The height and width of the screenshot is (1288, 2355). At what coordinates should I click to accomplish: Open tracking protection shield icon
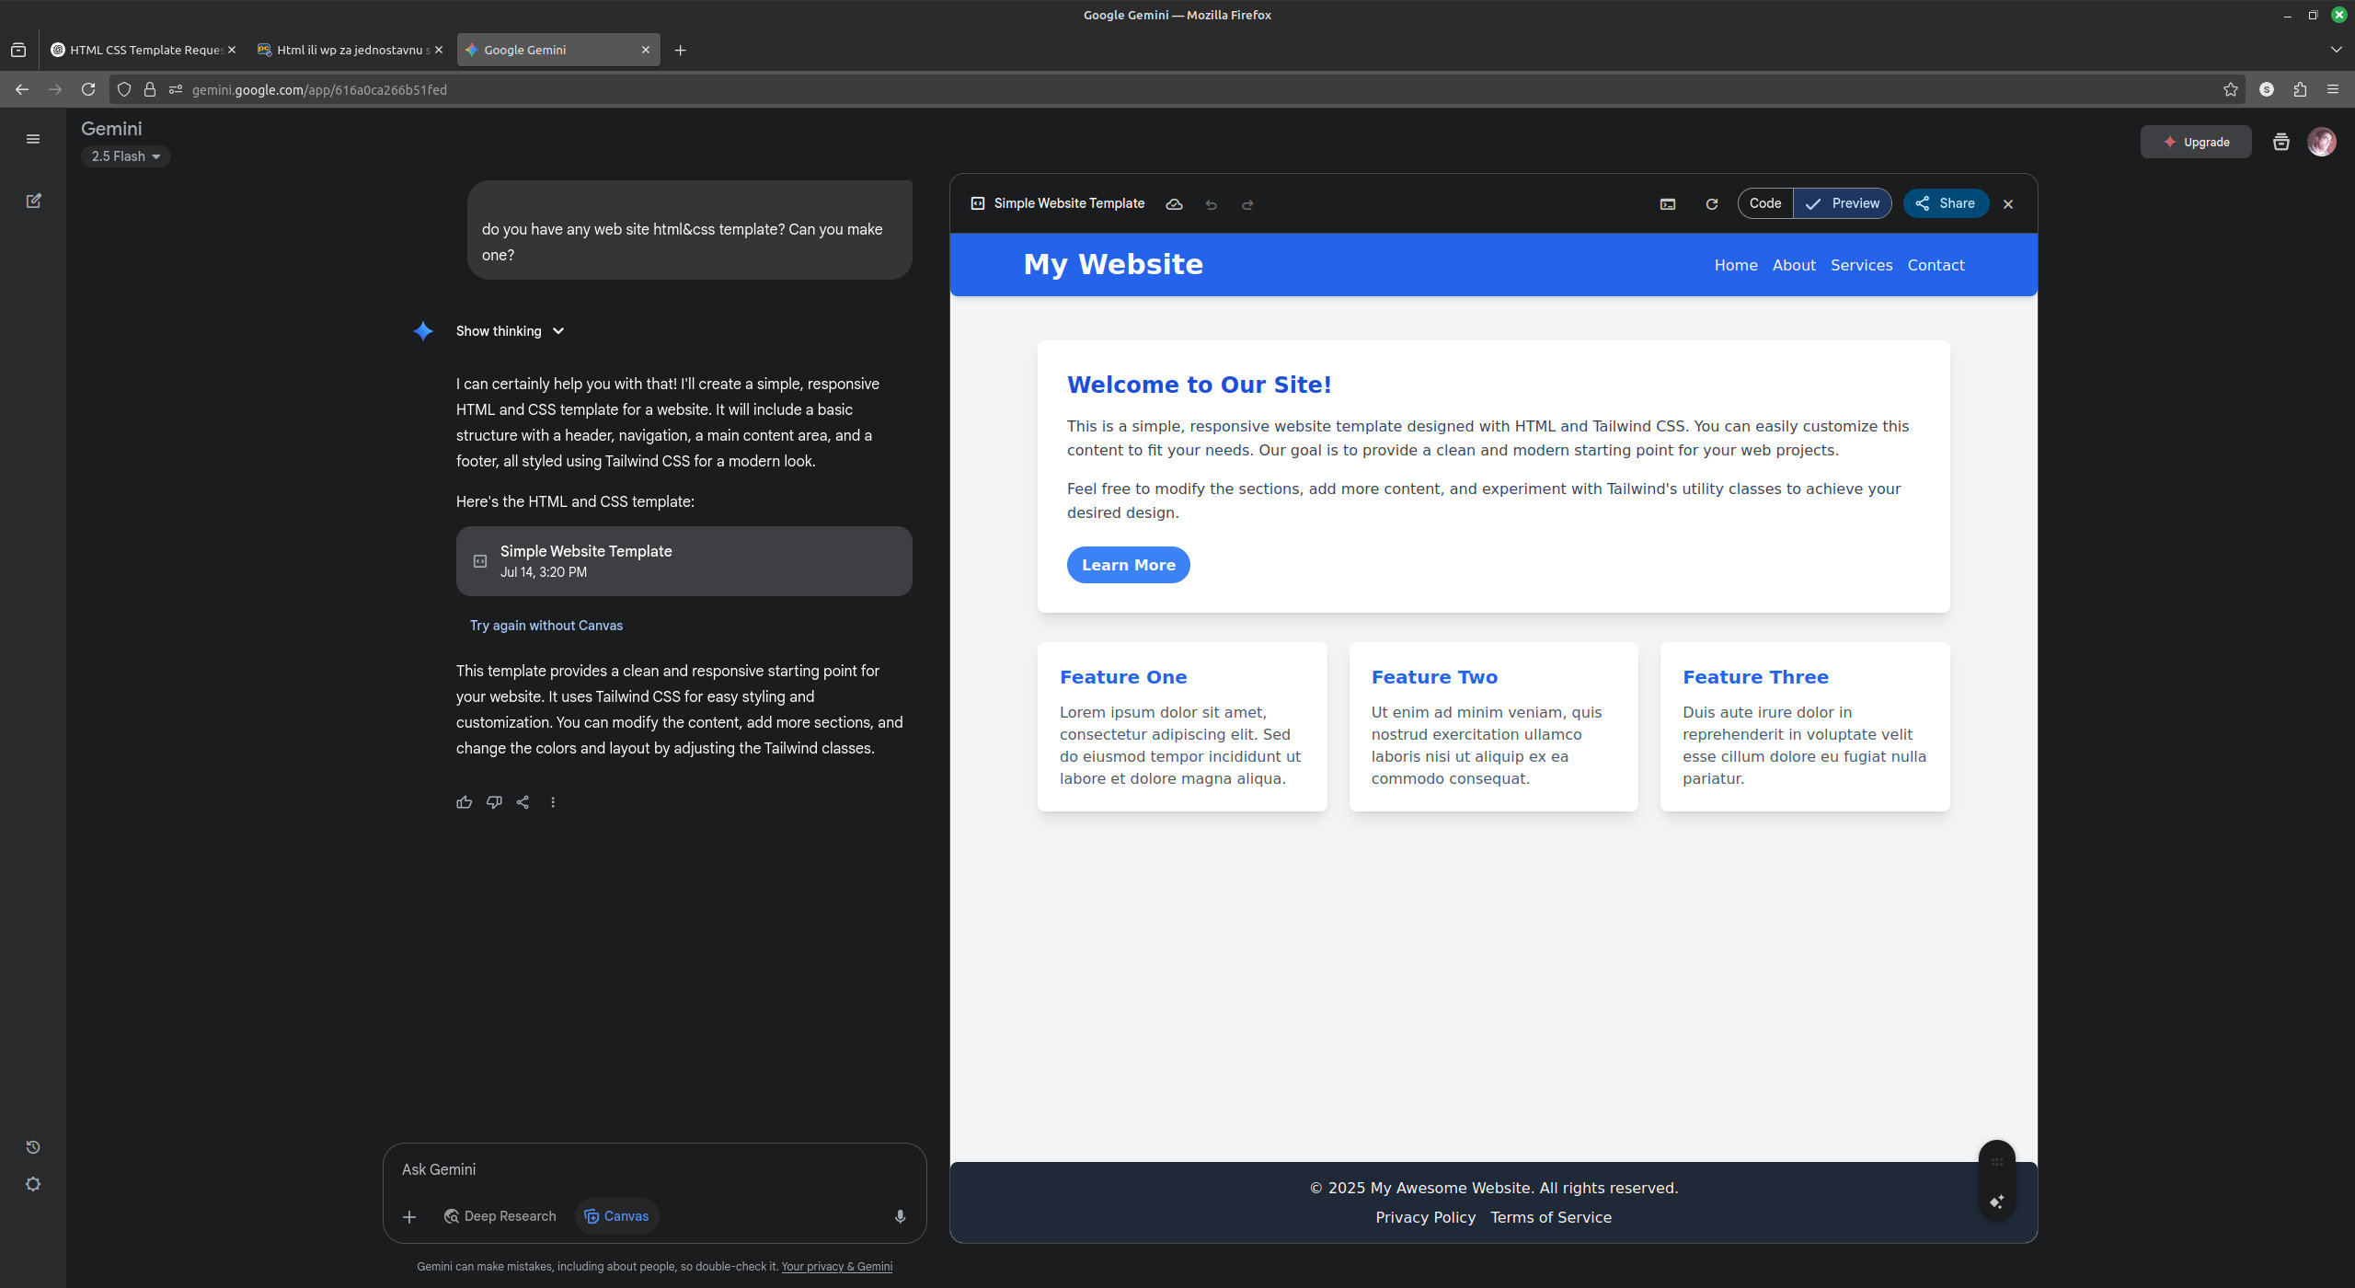tap(124, 89)
